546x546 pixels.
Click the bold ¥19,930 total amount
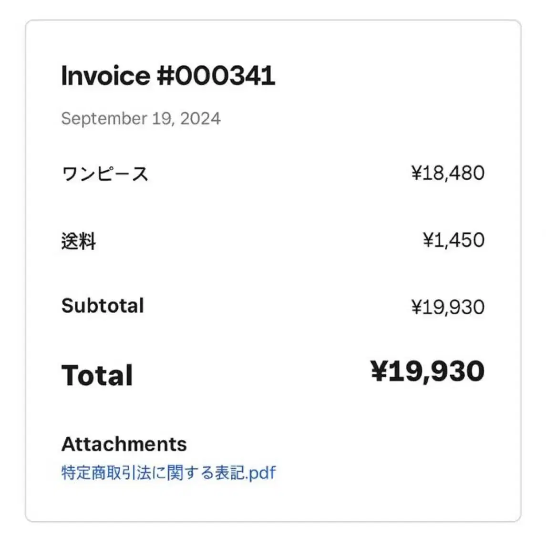coord(427,371)
